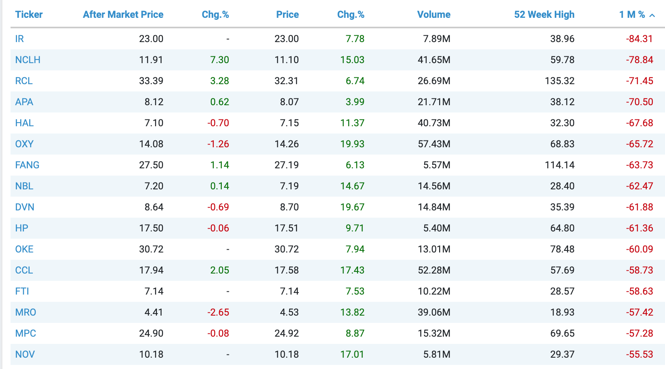Select MRO after market change -2.65

(x=218, y=312)
